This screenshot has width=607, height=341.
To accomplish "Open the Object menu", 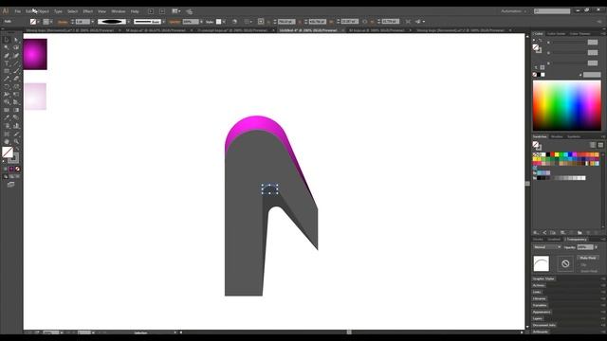I will coord(44,11).
